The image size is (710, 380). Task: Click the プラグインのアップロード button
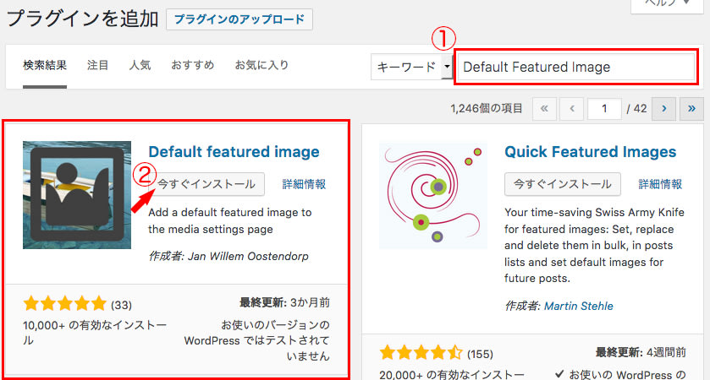[239, 19]
